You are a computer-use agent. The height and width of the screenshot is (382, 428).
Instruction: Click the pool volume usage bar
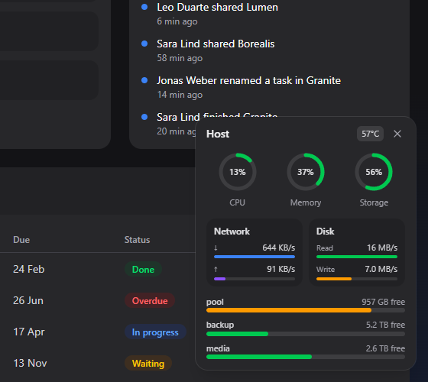tap(306, 310)
